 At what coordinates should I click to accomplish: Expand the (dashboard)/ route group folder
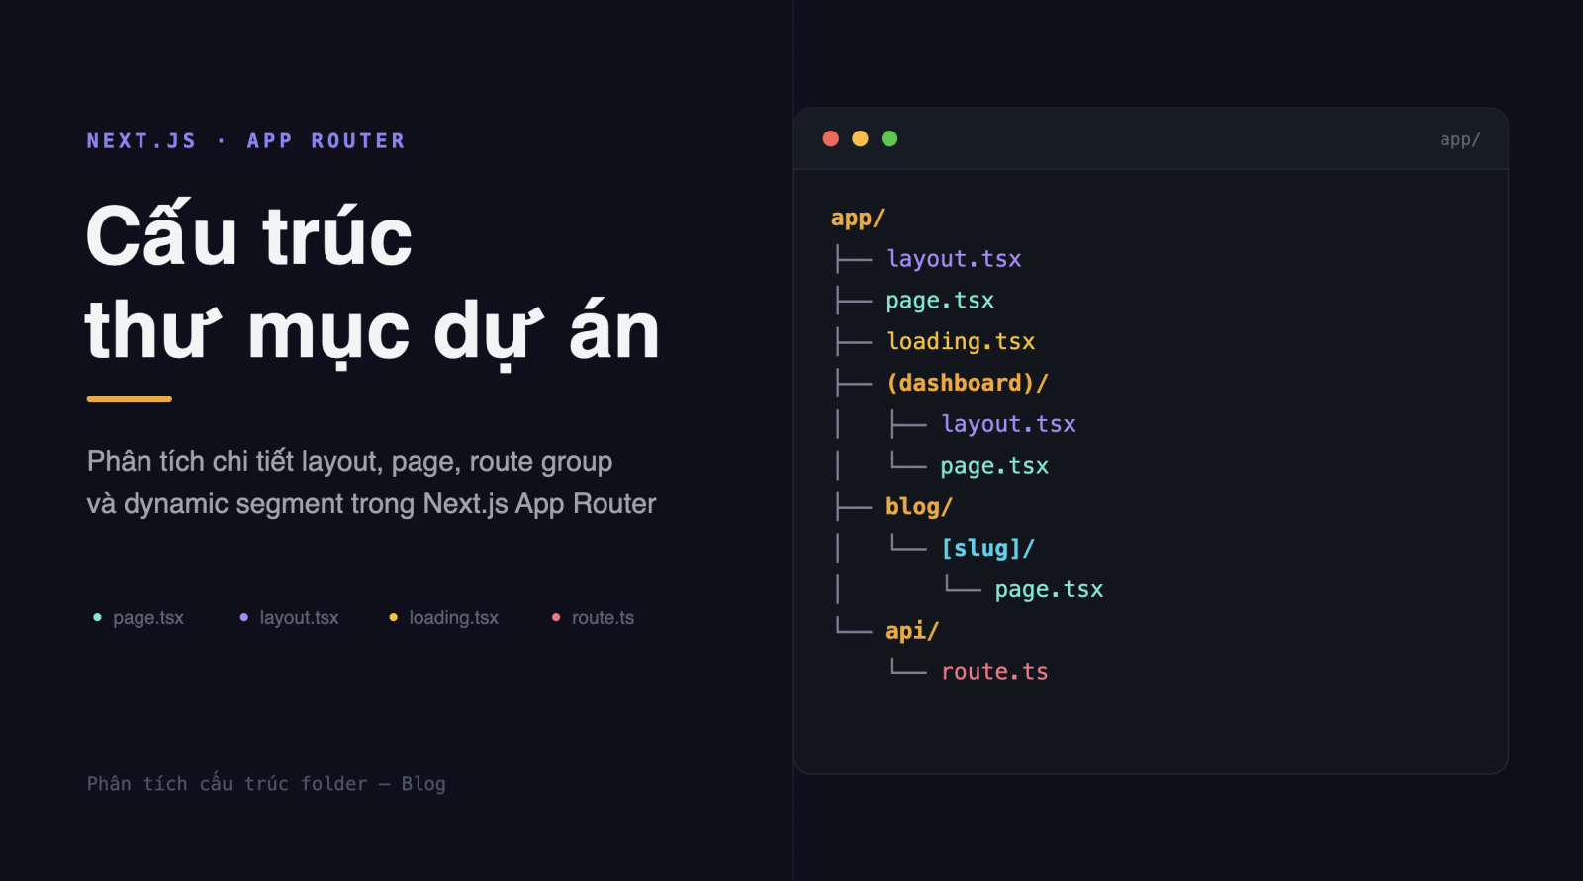pyautogui.click(x=967, y=383)
